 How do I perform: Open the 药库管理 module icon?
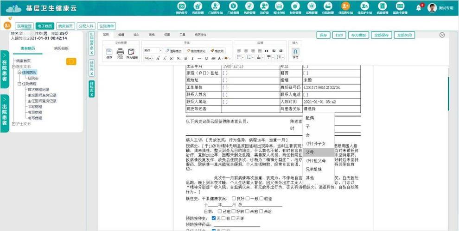198,6
